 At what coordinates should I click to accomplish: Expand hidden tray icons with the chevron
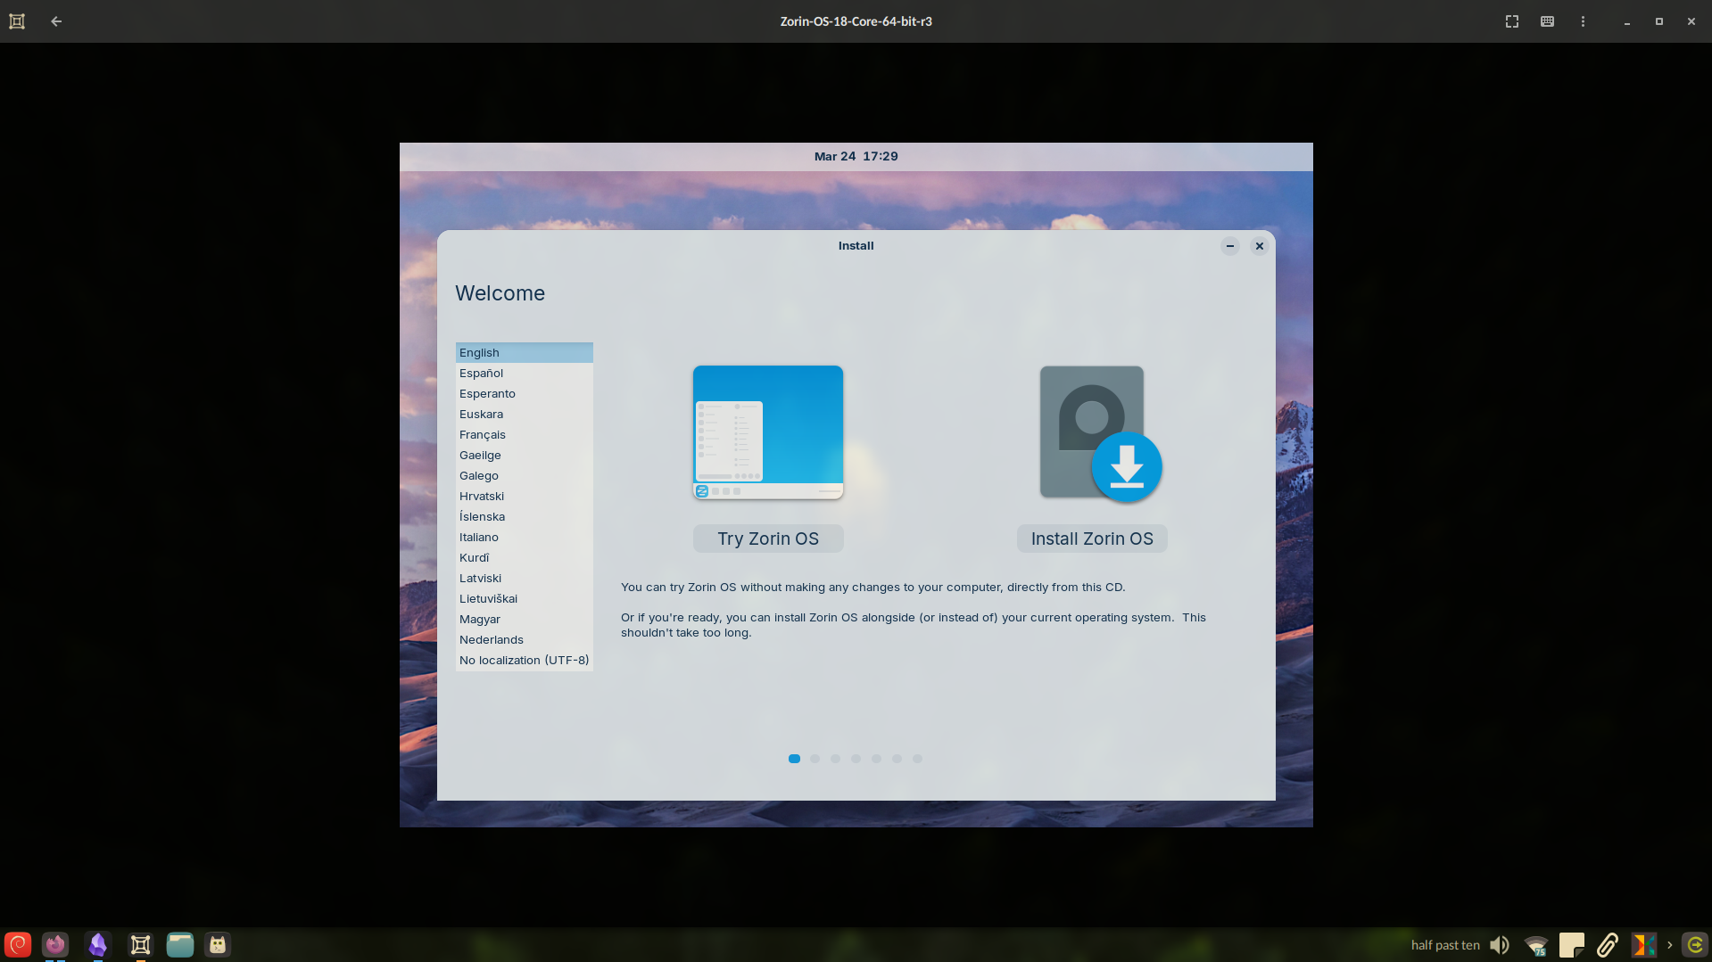[1669, 945]
